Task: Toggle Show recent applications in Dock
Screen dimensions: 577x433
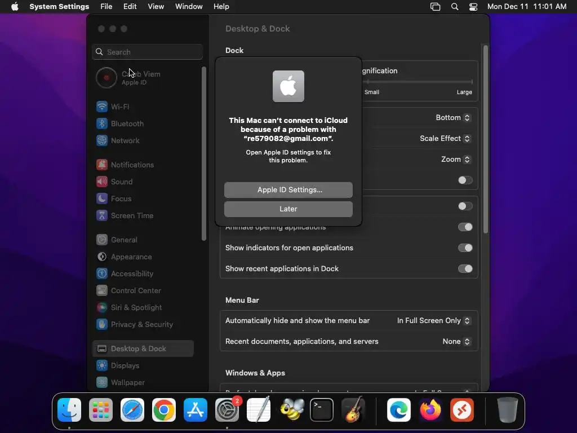Action: [x=465, y=269]
